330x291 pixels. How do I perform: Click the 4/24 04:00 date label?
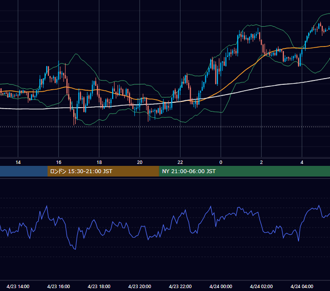pyautogui.click(x=302, y=286)
